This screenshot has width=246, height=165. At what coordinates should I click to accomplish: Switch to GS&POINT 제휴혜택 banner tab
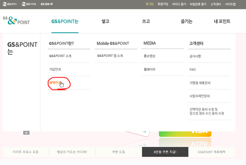212,152
